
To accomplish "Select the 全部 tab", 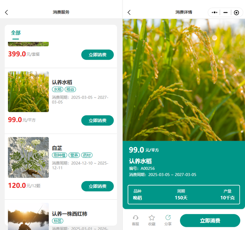I will 16,33.
